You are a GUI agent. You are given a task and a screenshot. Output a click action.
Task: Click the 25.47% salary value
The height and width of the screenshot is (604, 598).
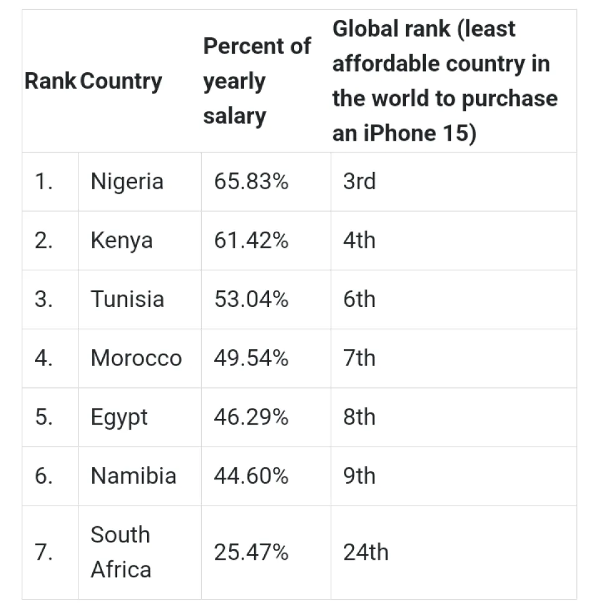point(251,552)
